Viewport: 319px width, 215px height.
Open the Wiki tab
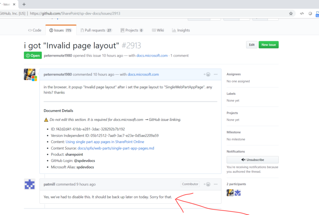[158, 30]
